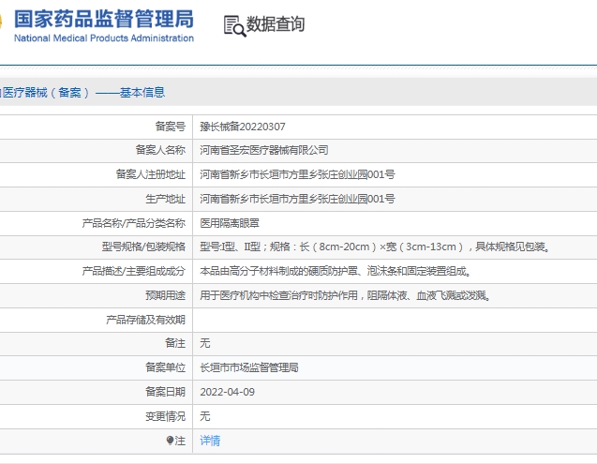Click the 备案人注册地址 label

pos(151,175)
